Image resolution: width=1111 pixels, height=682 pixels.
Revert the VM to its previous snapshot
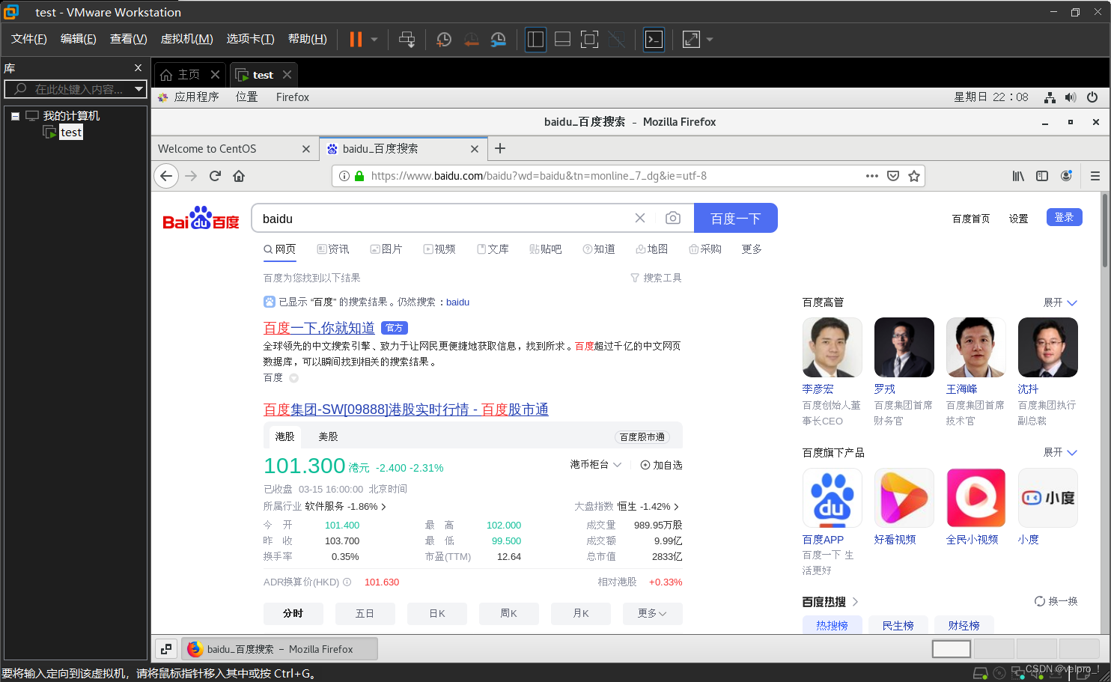471,39
